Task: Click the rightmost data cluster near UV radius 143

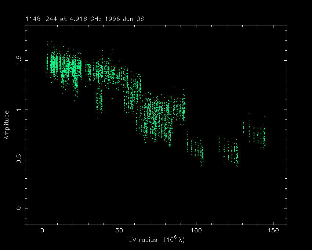Action: [x=261, y=137]
